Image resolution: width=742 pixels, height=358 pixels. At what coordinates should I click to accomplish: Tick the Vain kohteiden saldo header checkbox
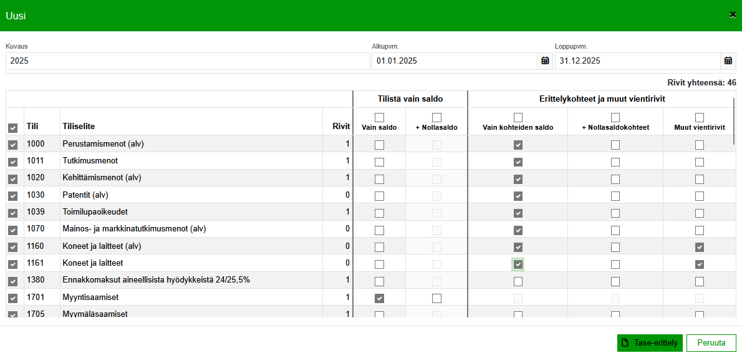tap(518, 117)
